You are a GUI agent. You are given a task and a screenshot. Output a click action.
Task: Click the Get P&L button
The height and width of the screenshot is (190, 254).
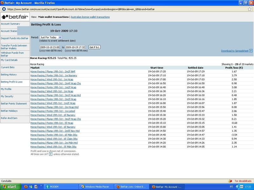click(94, 47)
